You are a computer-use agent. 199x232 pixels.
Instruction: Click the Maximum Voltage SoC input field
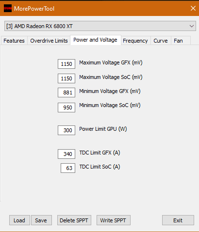[66, 78]
